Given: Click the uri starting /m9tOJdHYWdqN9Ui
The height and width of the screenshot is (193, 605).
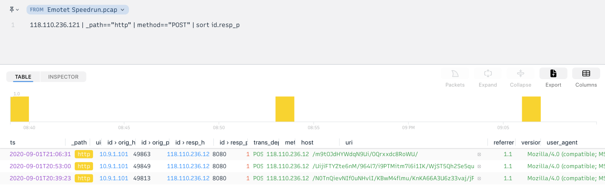Looking at the screenshot, I should tap(365, 154).
